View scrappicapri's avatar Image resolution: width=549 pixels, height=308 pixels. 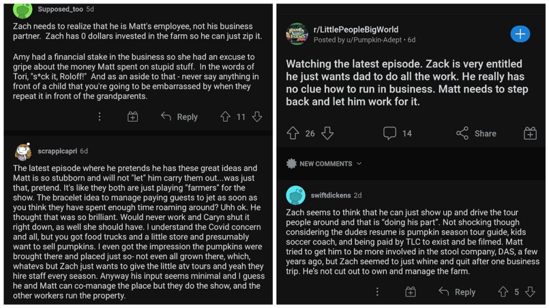click(x=23, y=152)
